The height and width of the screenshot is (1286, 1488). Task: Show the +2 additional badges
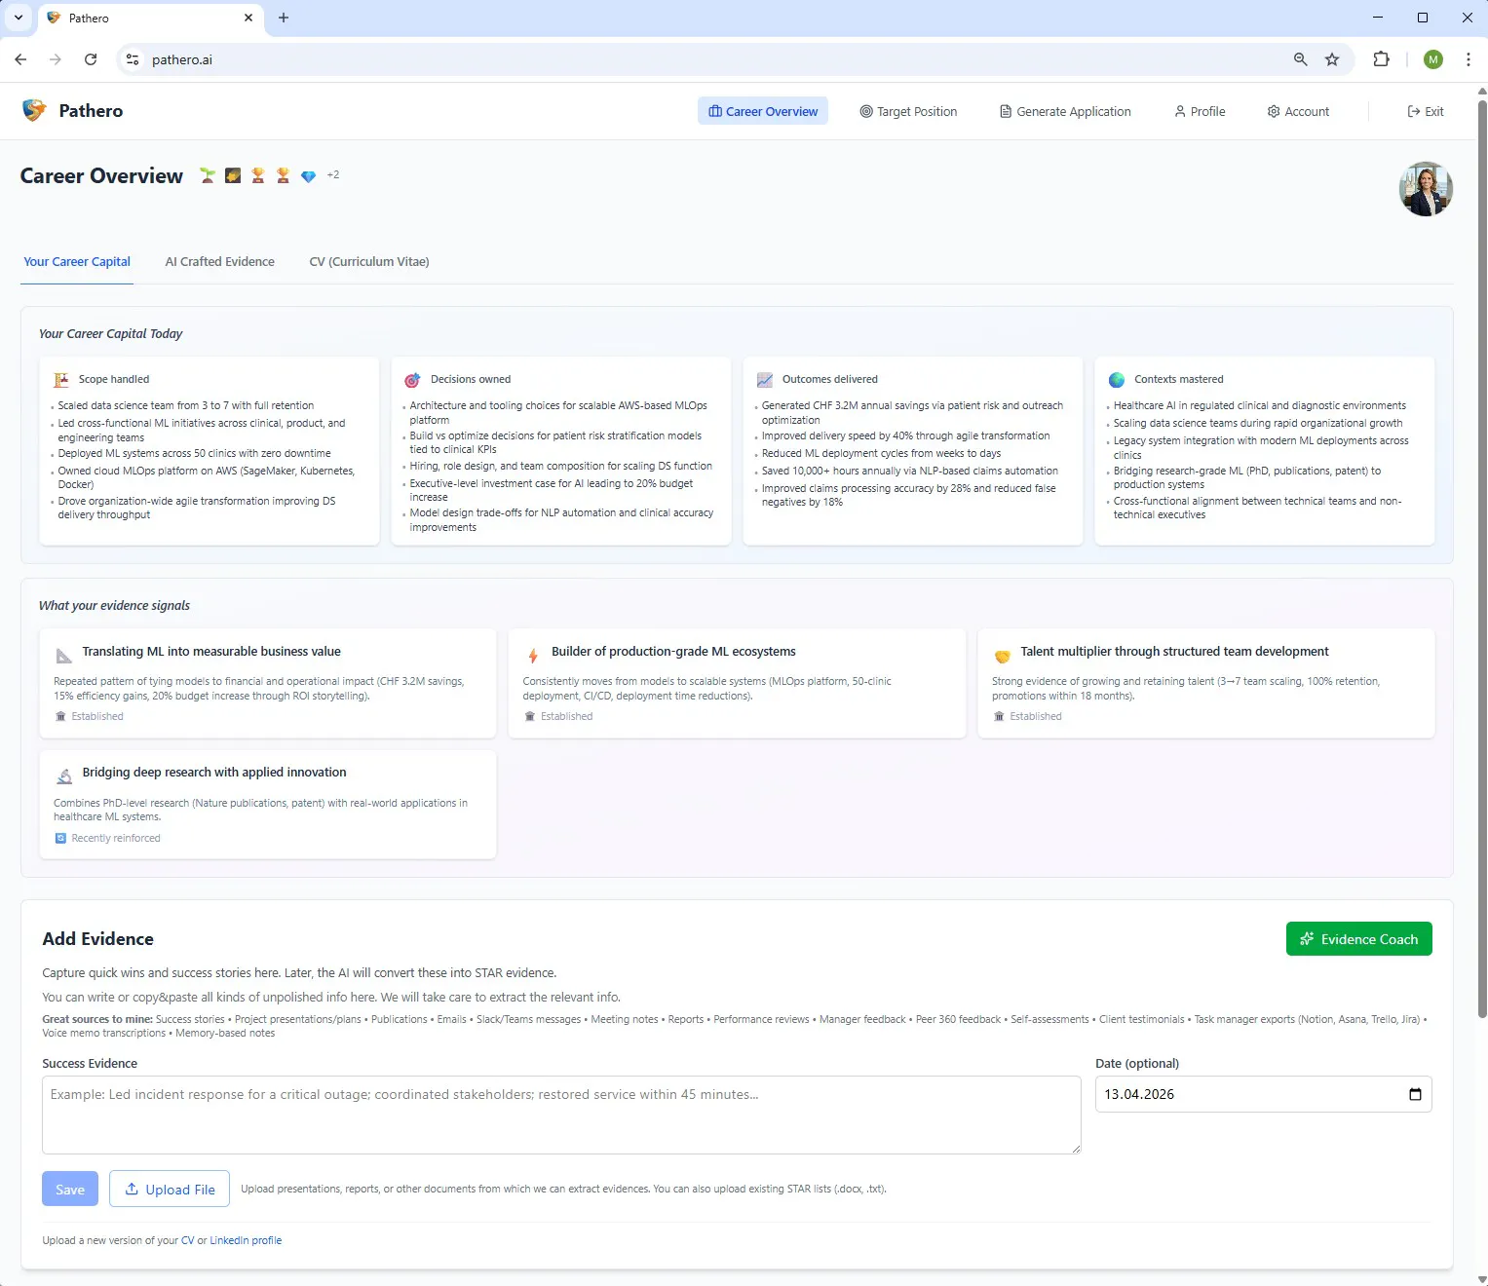[x=333, y=175]
